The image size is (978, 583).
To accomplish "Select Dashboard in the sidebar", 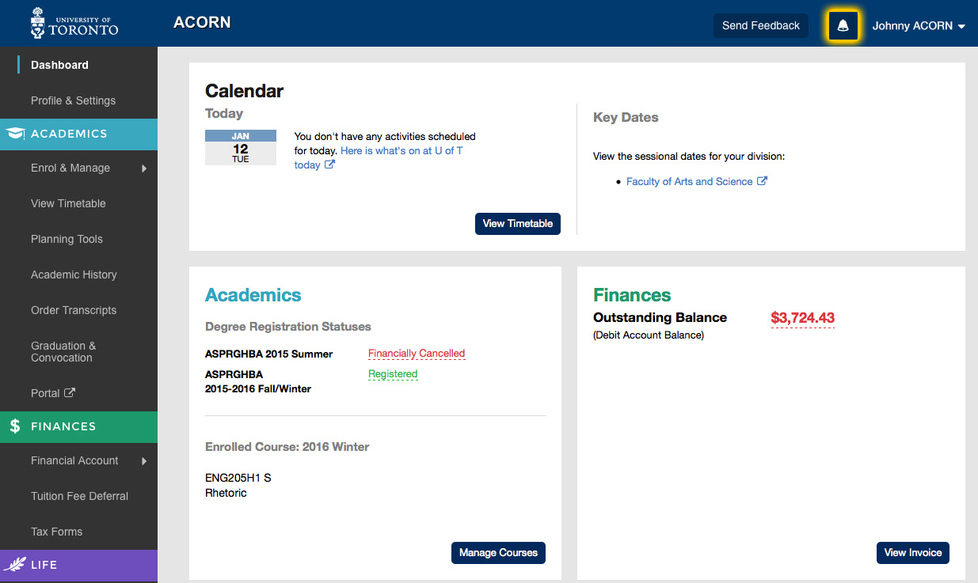I will click(59, 65).
